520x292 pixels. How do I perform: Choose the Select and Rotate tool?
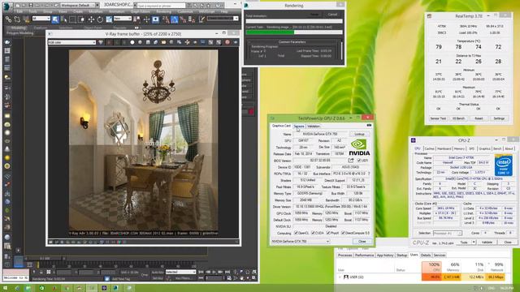[x=100, y=19]
